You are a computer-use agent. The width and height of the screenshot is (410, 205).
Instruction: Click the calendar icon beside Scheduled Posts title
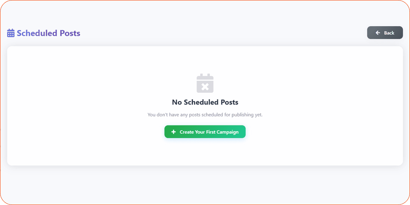(11, 33)
